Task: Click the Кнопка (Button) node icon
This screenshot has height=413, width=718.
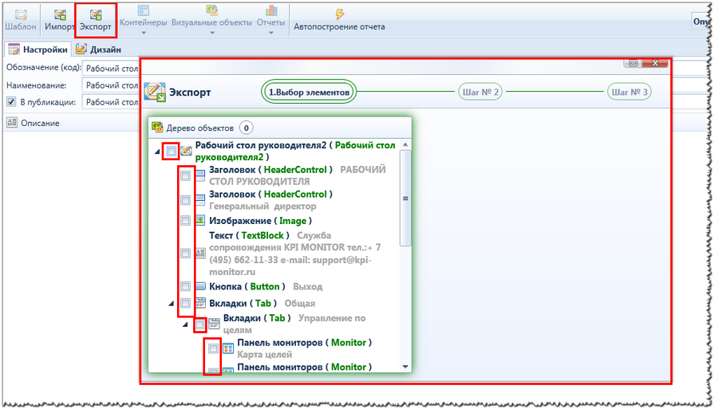Action: (x=200, y=286)
